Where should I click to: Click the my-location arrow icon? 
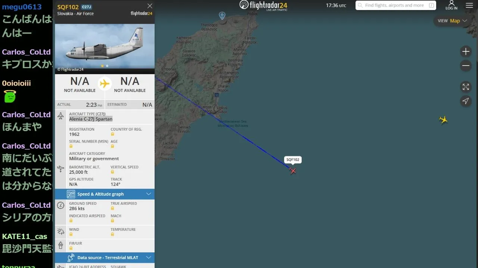click(x=466, y=101)
